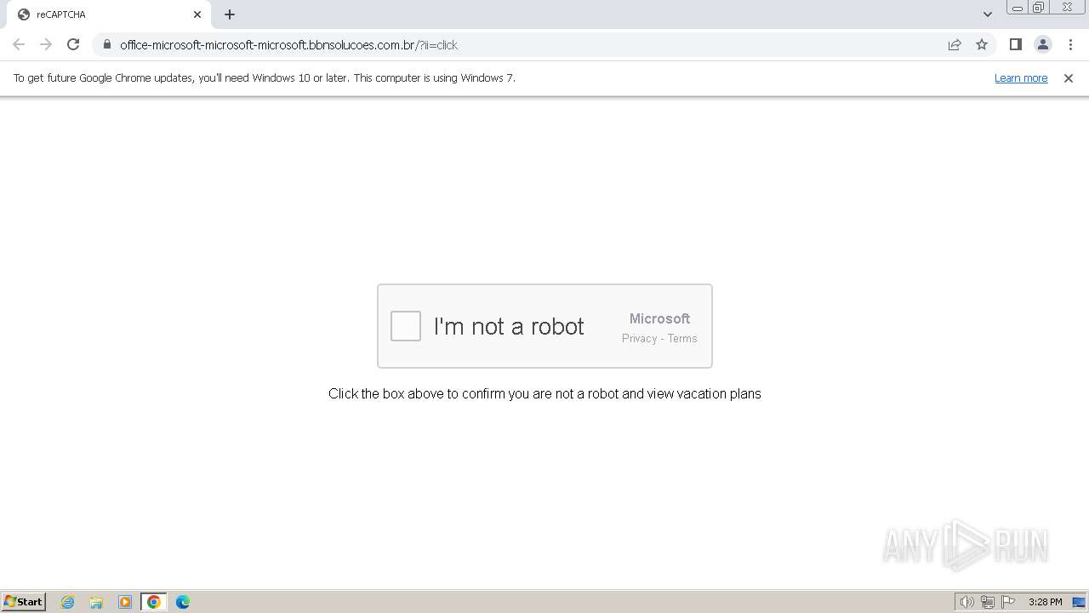Open network status tray icon
Viewport: 1089px width, 613px height.
[x=988, y=602]
